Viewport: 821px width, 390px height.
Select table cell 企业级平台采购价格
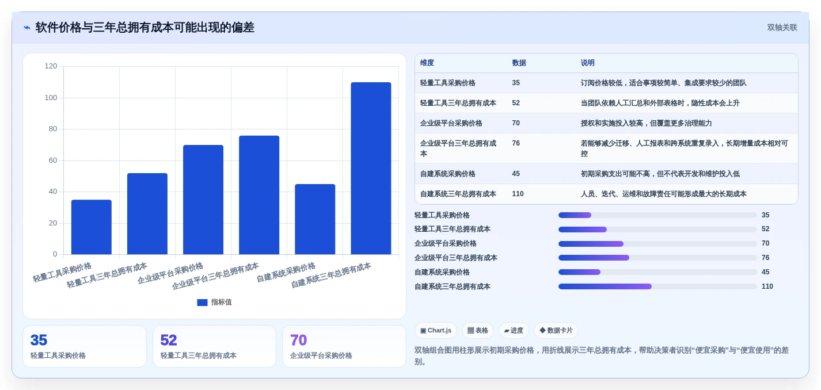(451, 123)
